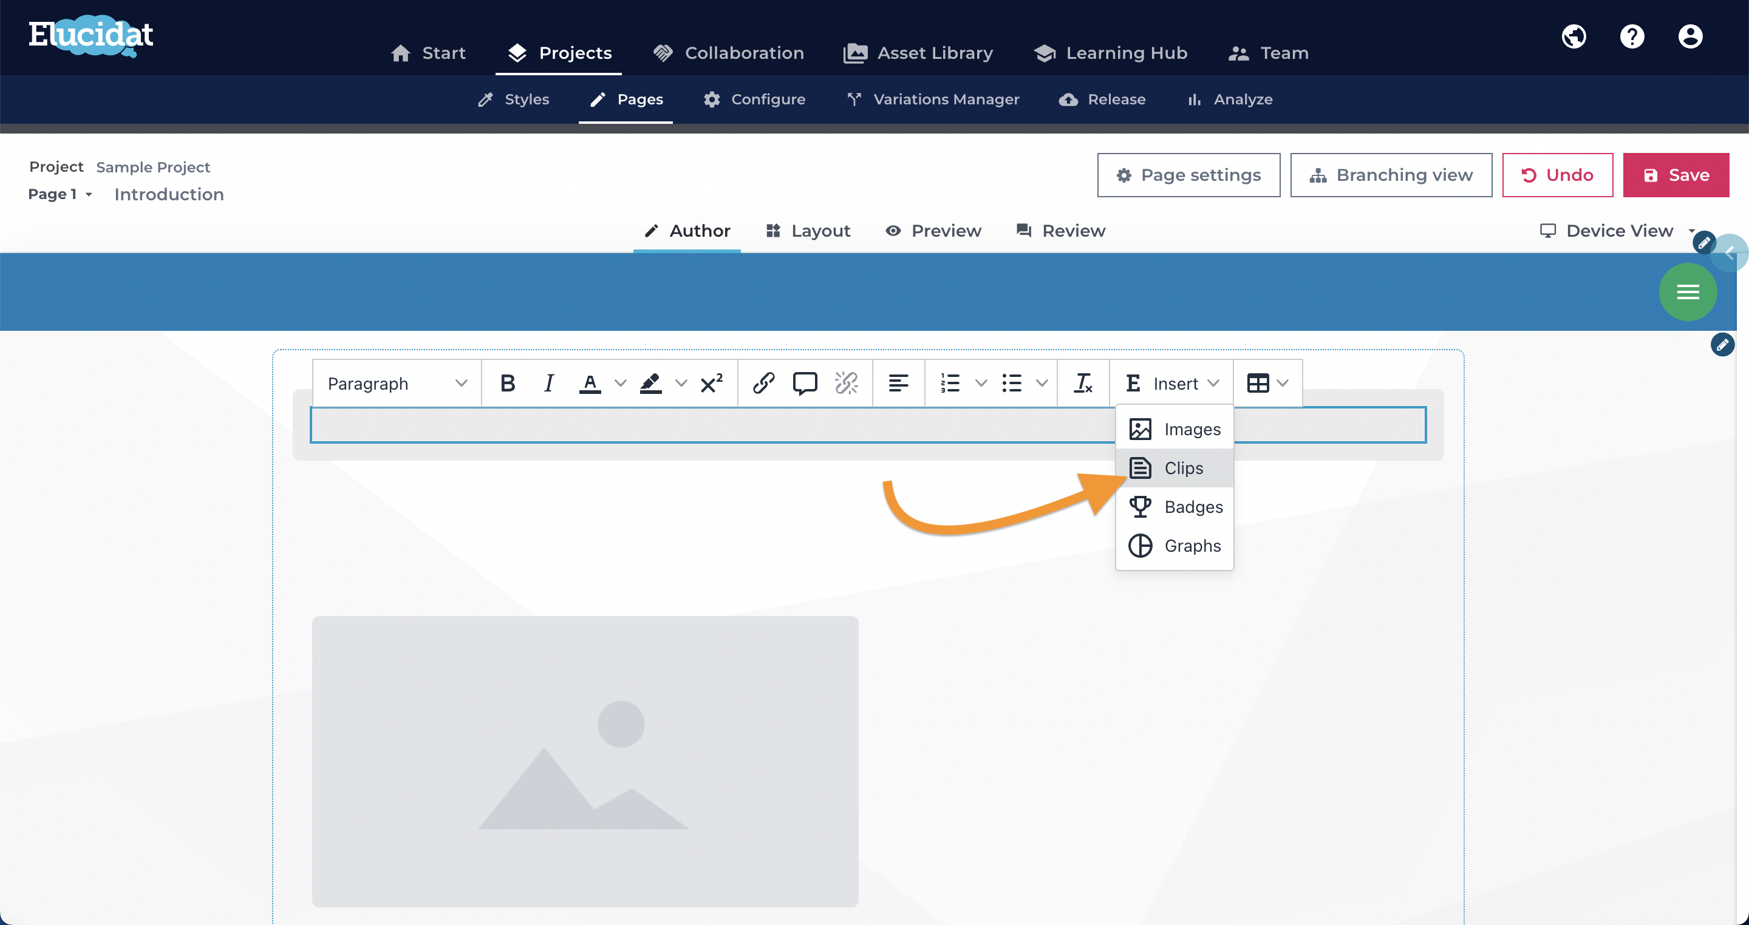This screenshot has height=925, width=1749.
Task: Expand the numbered list options arrow
Action: click(x=981, y=384)
